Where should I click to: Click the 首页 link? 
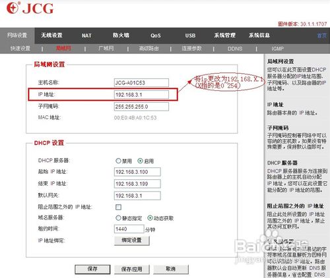coord(322,36)
